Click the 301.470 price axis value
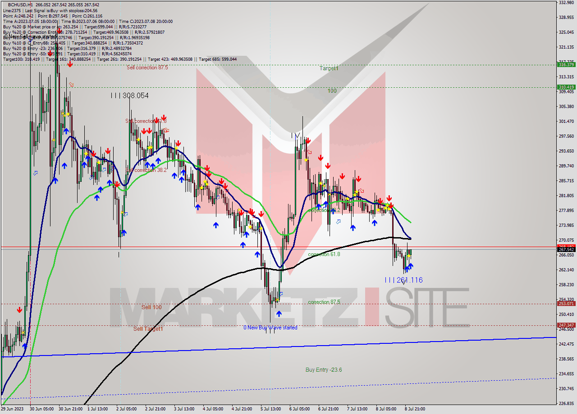 point(566,121)
